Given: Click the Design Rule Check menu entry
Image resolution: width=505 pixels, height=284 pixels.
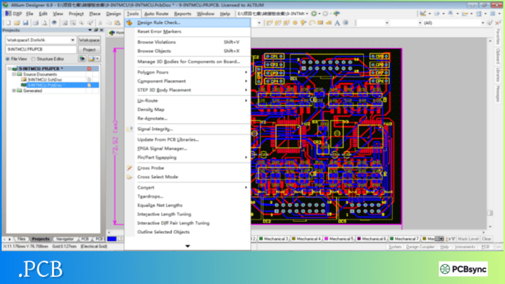Looking at the screenshot, I should [158, 22].
